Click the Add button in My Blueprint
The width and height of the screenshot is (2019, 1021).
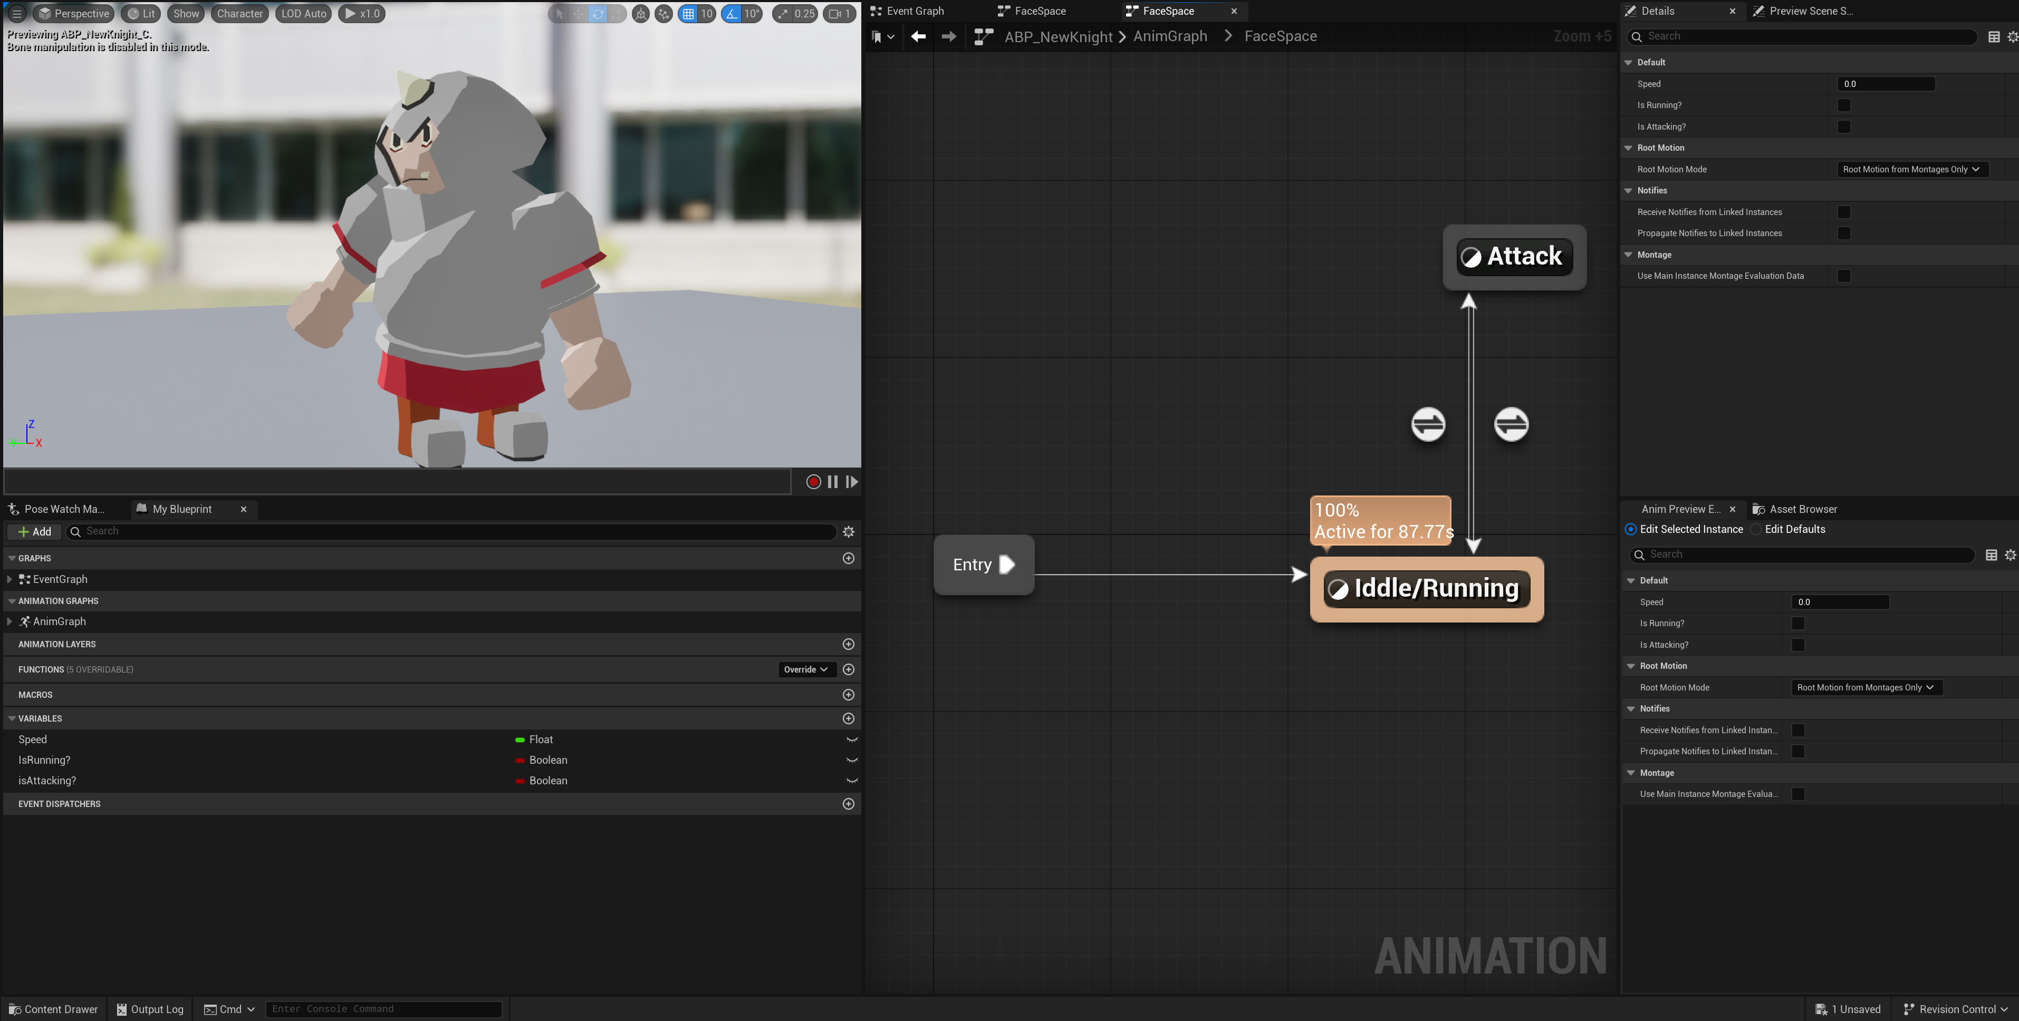click(x=34, y=531)
